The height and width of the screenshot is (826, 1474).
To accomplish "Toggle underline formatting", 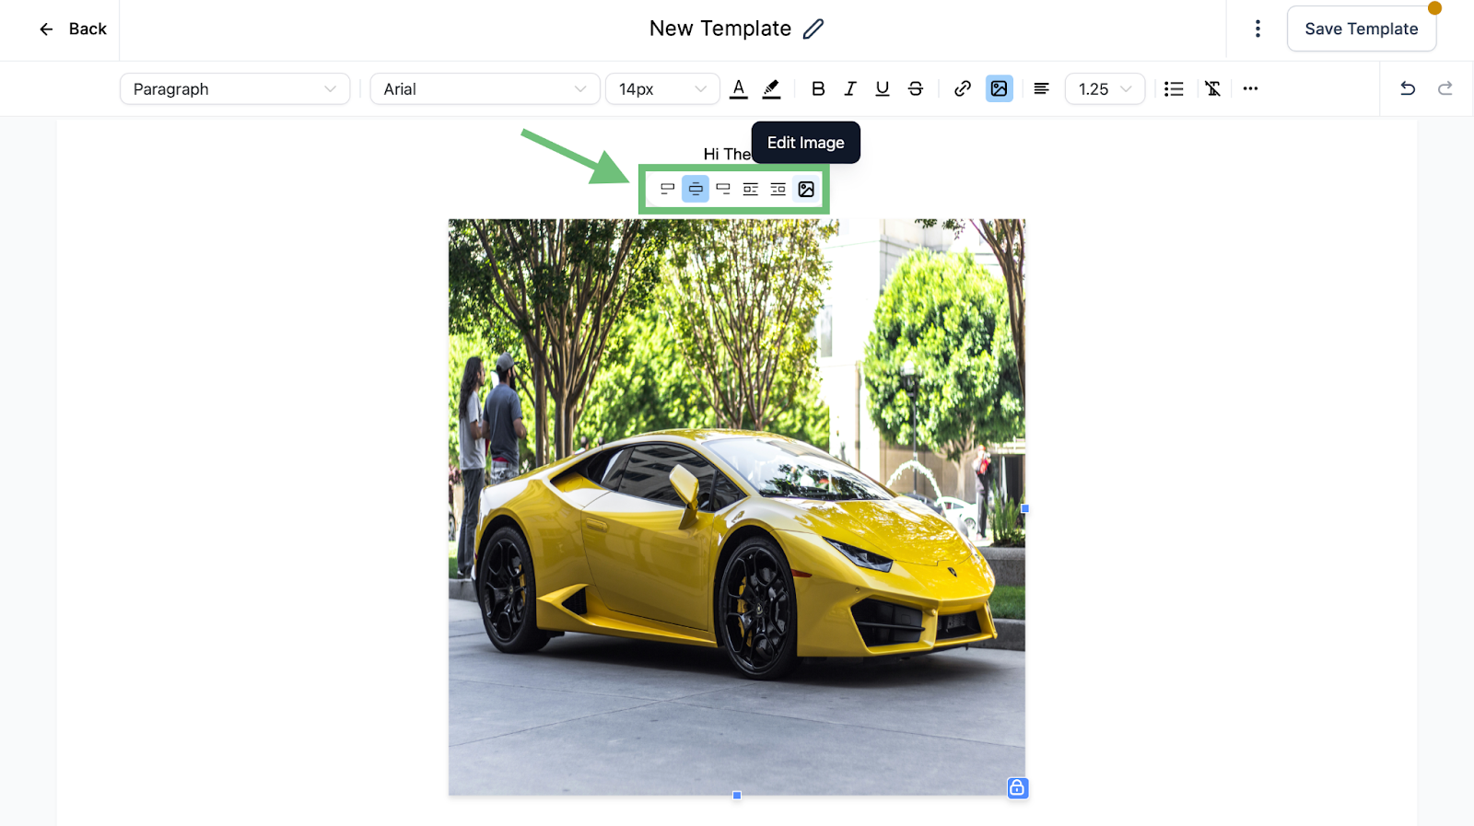I will [x=883, y=89].
